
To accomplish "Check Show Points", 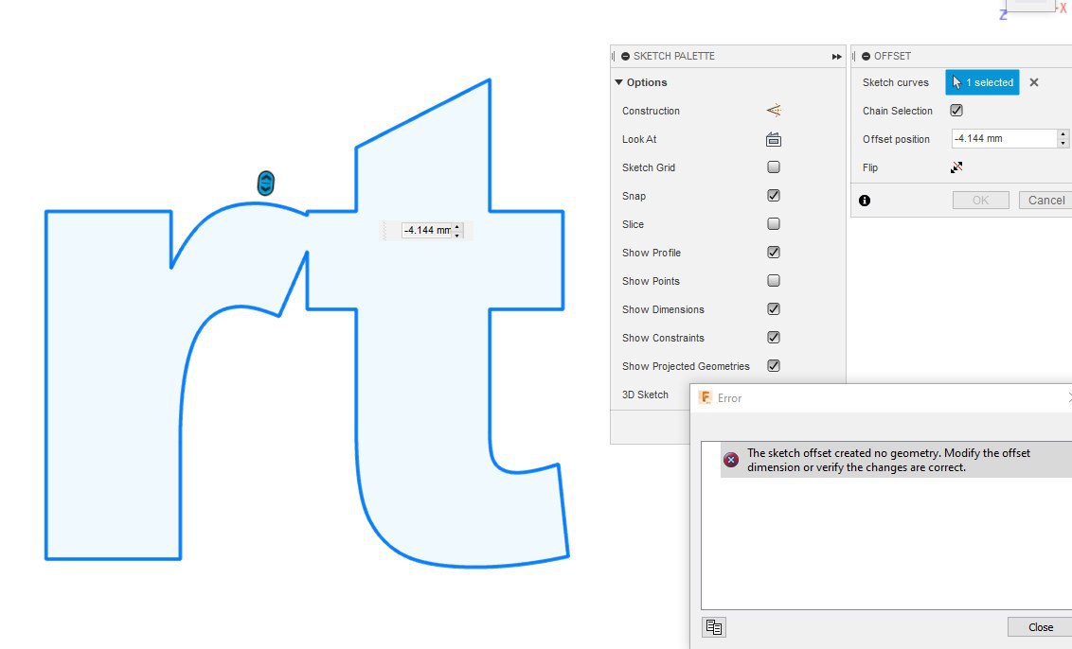I will pos(774,280).
